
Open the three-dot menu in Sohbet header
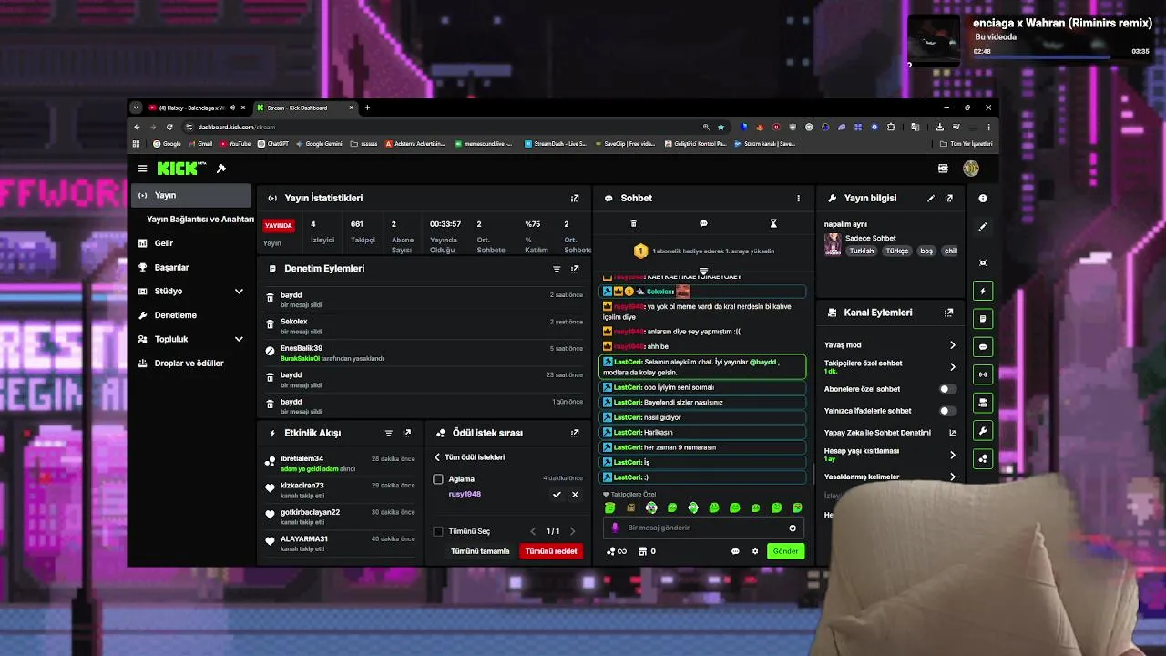798,198
